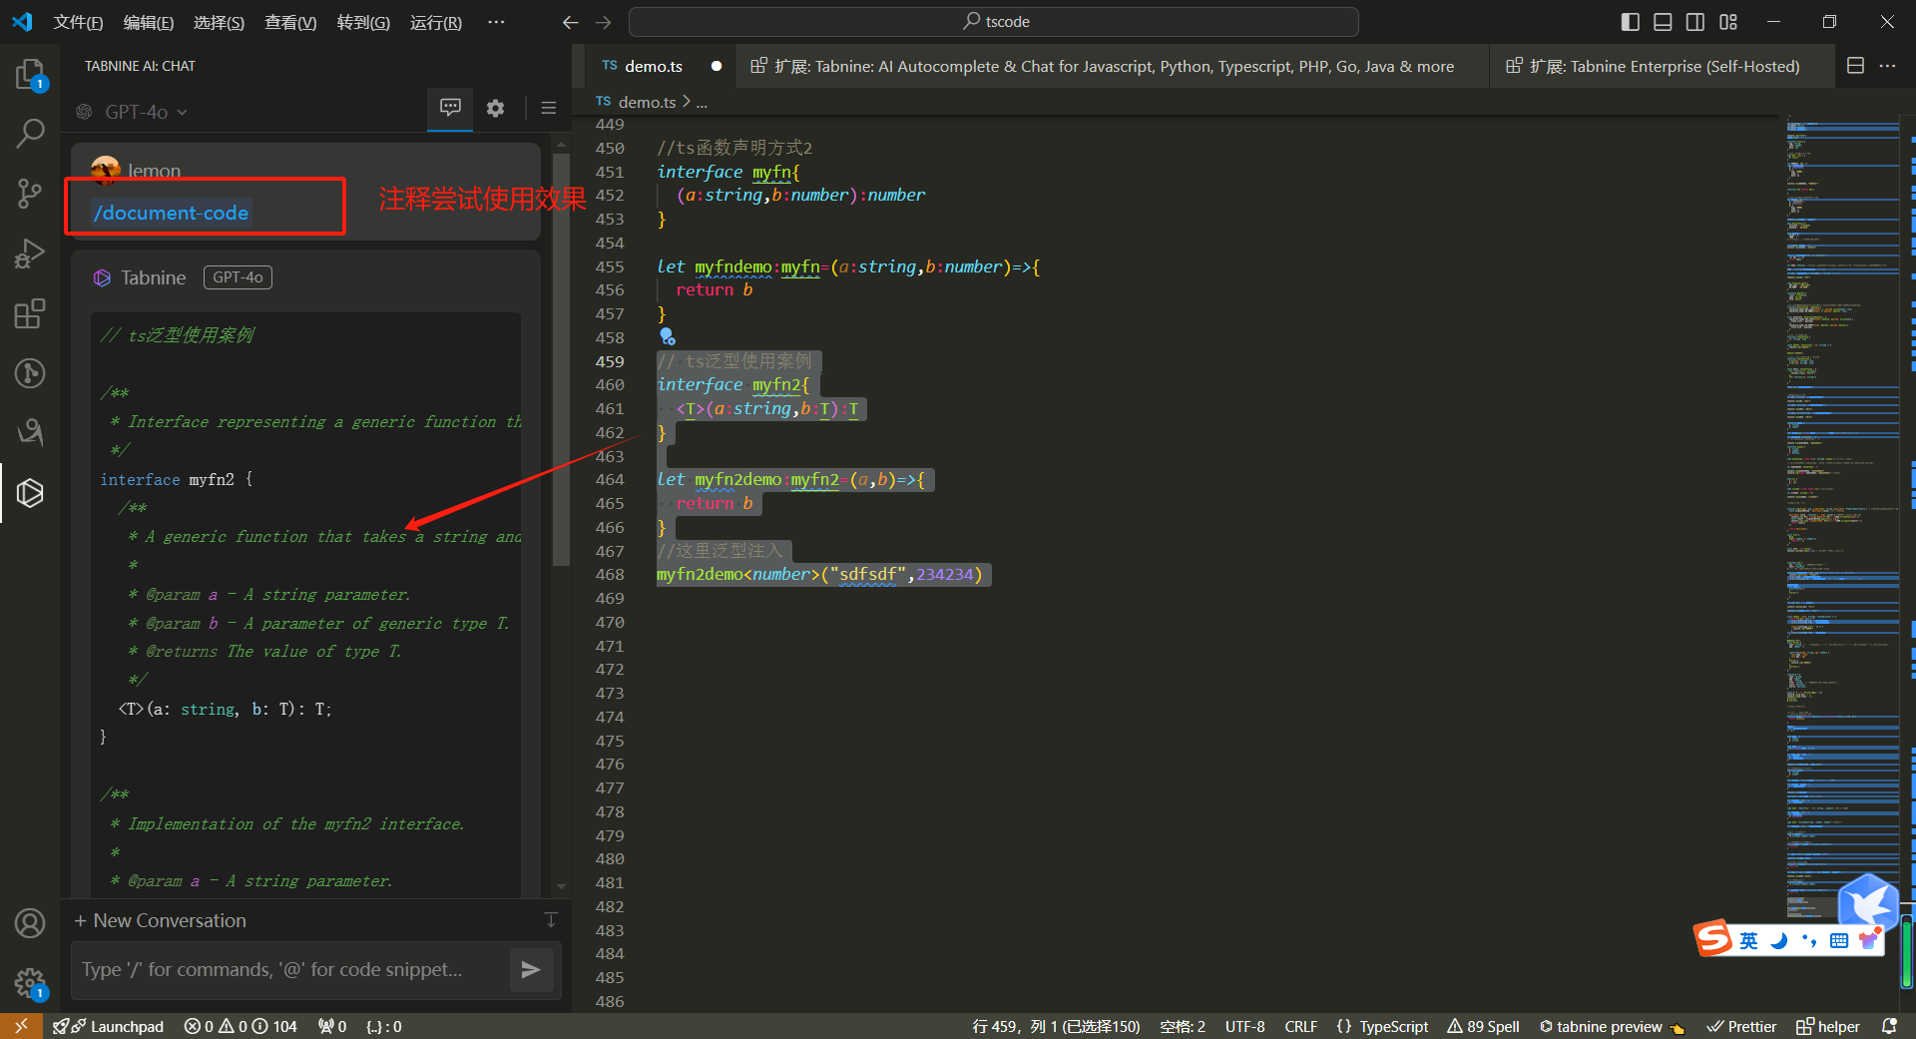Open the Tabnine icon in activity bar

[30, 492]
